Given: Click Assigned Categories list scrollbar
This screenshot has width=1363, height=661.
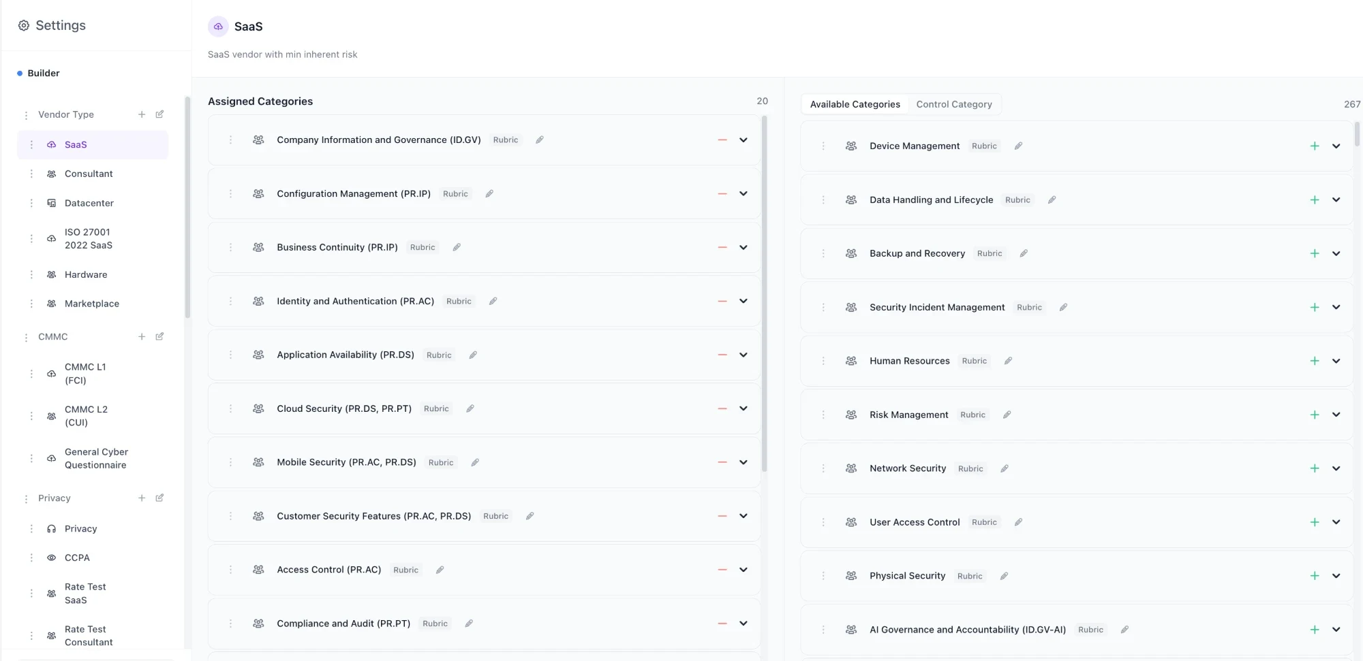Looking at the screenshot, I should click(765, 293).
